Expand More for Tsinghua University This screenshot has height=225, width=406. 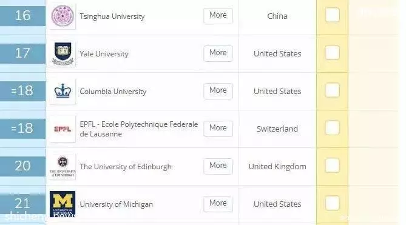[218, 16]
